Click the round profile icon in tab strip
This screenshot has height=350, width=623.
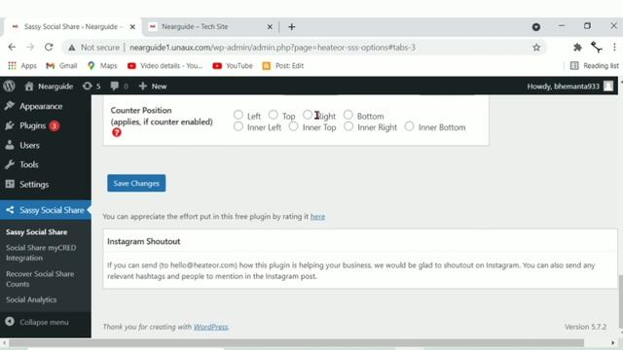click(x=536, y=26)
